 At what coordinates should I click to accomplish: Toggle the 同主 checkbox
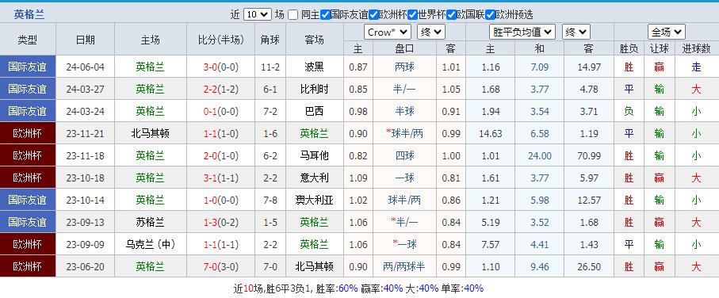293,15
